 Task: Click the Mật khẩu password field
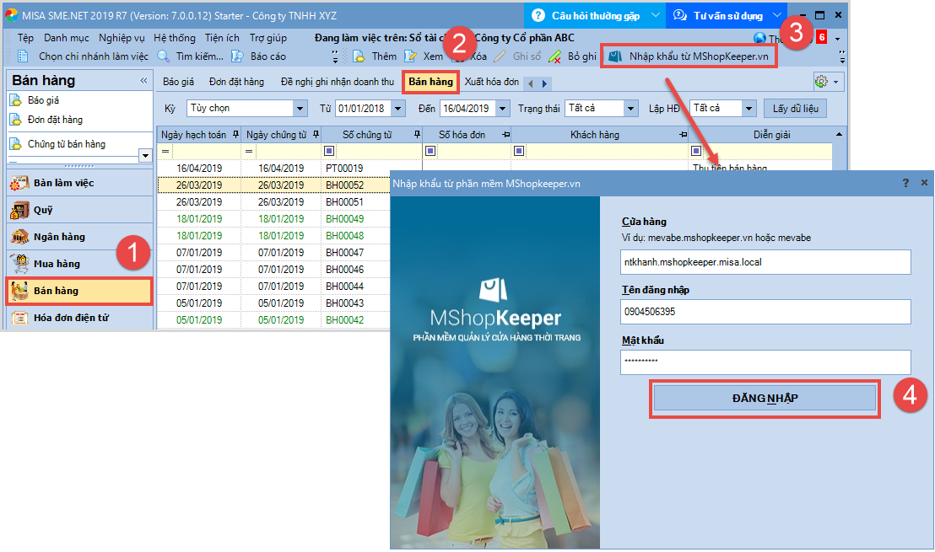pos(765,362)
